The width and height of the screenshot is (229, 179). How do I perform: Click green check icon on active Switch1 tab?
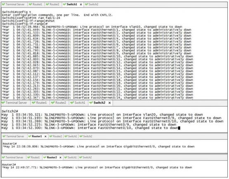[64, 5]
